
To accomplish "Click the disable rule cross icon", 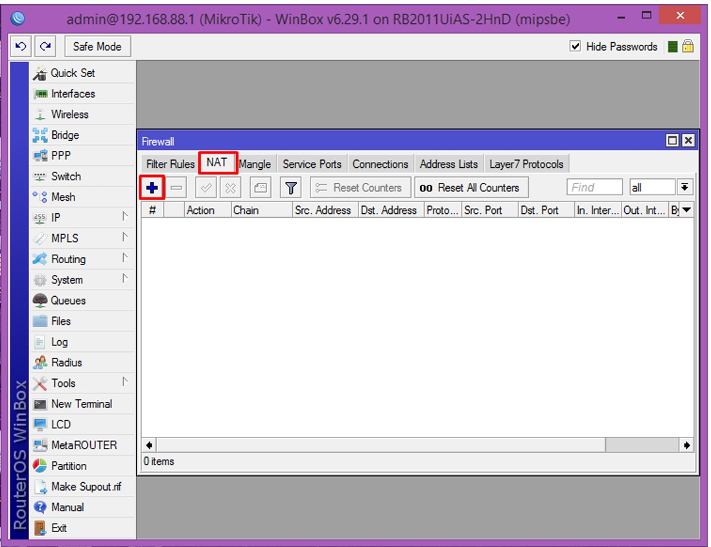I will click(230, 187).
